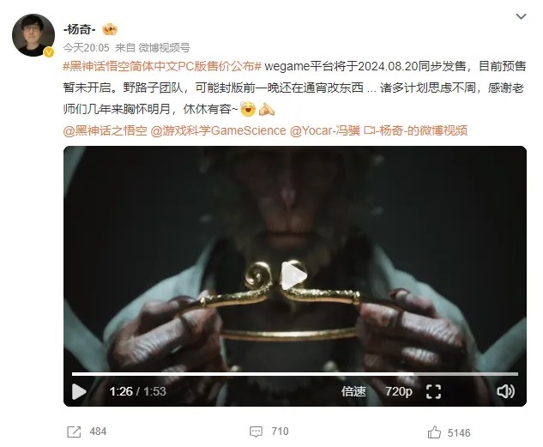Change the 720p video quality setting

click(x=399, y=391)
